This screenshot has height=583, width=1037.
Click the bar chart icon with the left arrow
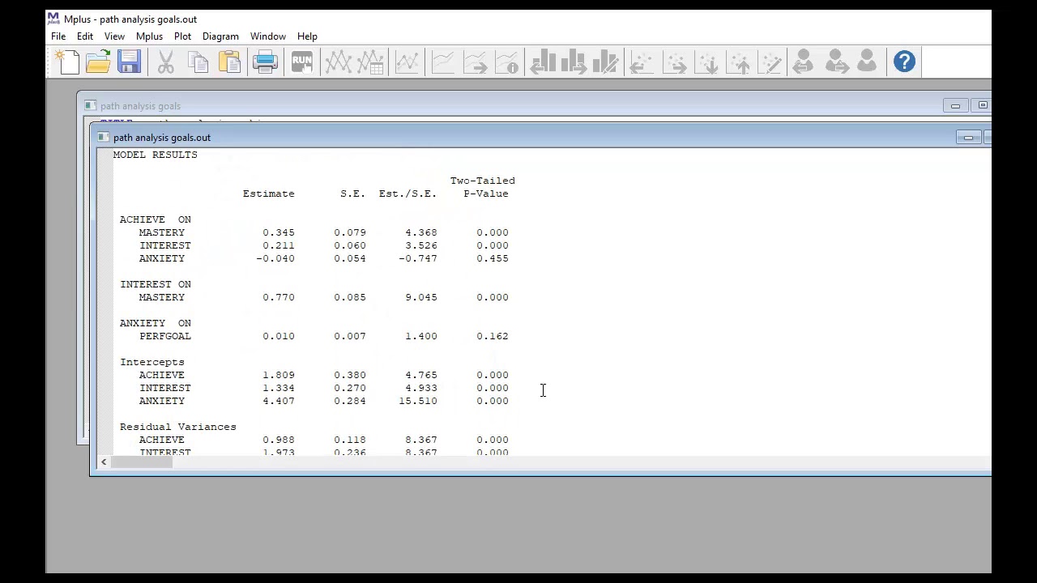pos(542,62)
